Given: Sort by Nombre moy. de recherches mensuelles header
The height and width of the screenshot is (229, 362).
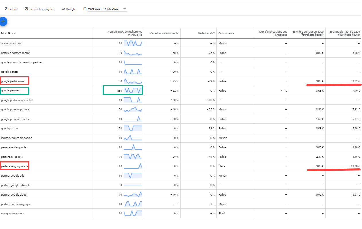Looking at the screenshot, I should 125,33.
